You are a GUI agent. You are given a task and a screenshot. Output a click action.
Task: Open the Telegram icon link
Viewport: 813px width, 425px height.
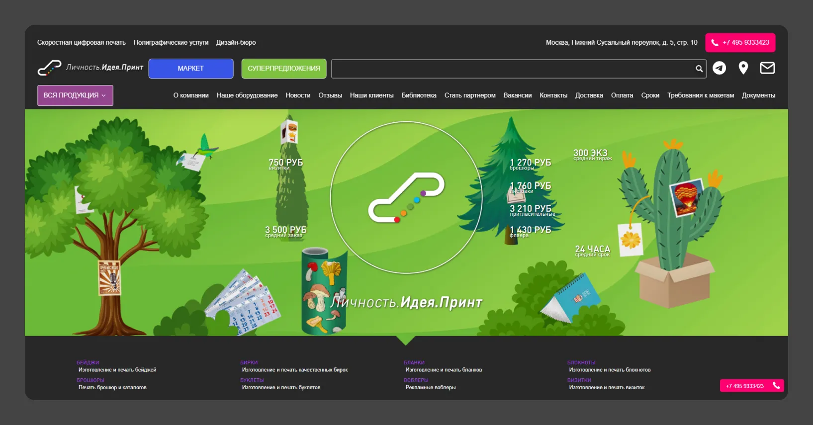click(719, 68)
